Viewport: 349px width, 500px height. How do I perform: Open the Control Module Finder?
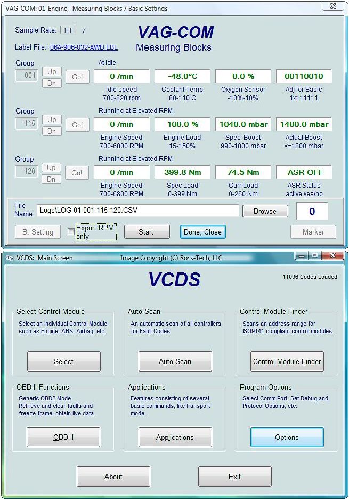click(x=287, y=361)
